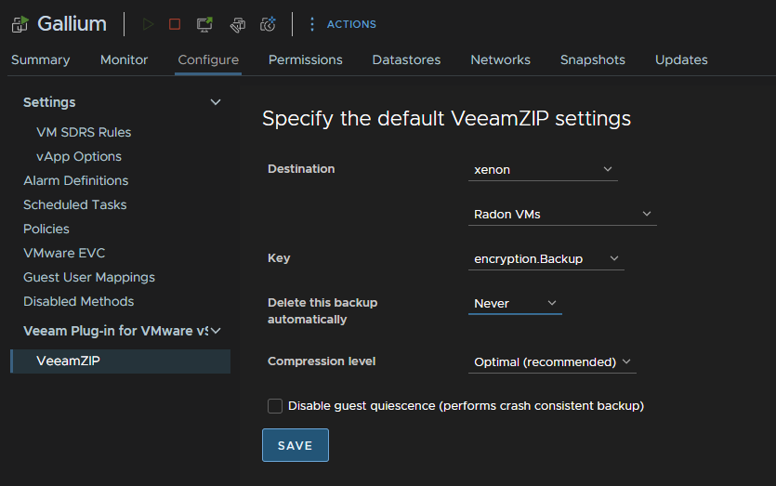Enable Disable guest quiescence checkbox

click(x=275, y=406)
